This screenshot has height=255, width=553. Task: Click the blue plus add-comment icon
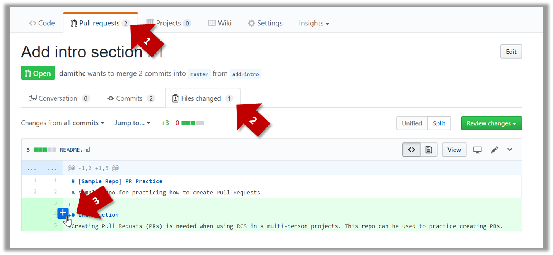pyautogui.click(x=63, y=213)
